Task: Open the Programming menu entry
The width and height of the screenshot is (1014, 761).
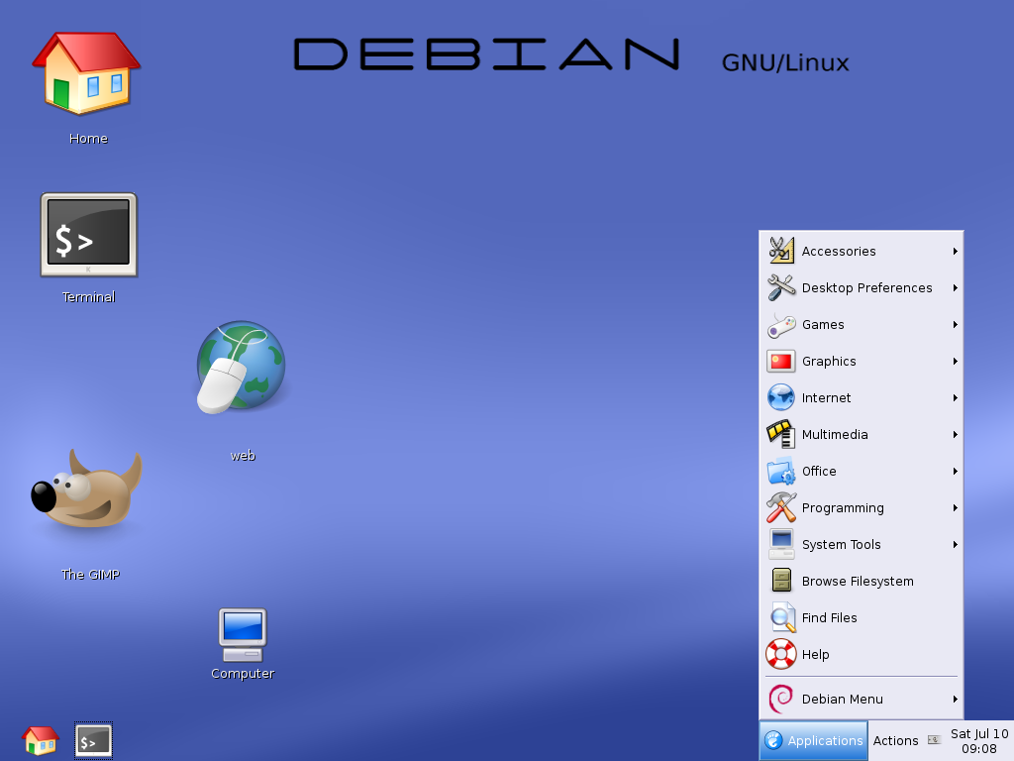Action: [x=862, y=507]
